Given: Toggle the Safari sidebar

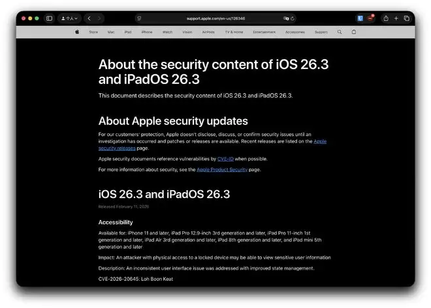Looking at the screenshot, I should (x=49, y=18).
